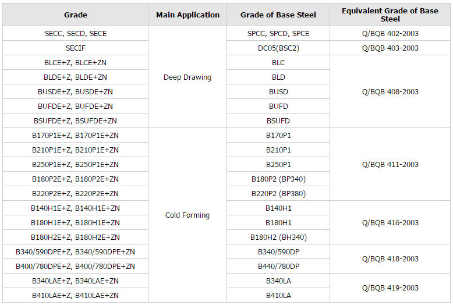Select the Deep Drawing cell
The width and height of the screenshot is (453, 305).
pyautogui.click(x=187, y=77)
